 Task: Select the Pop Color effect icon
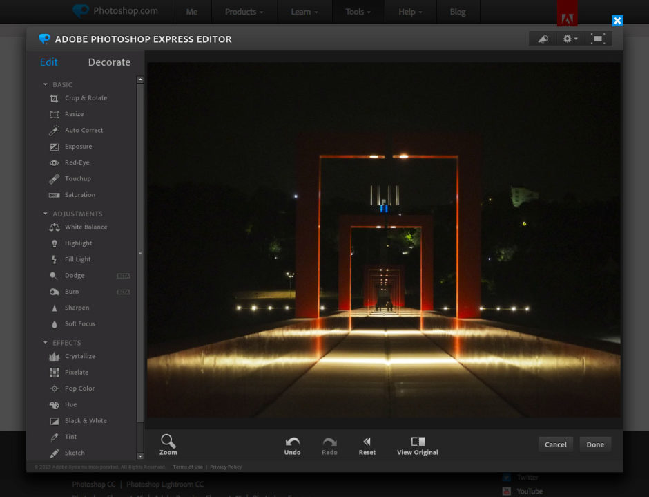coord(55,388)
